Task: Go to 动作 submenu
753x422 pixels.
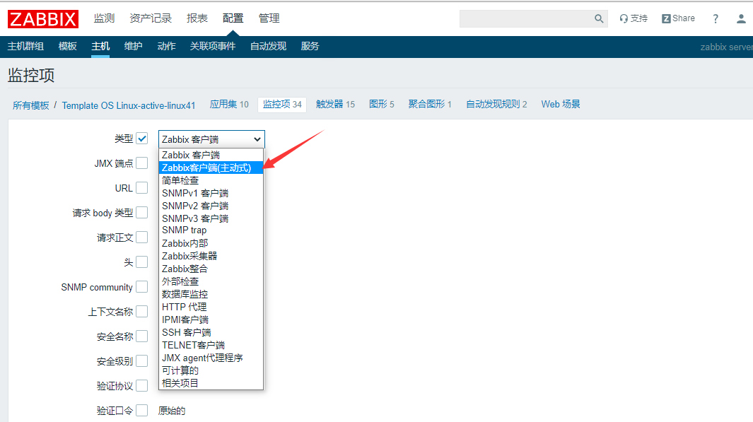Action: pos(166,46)
